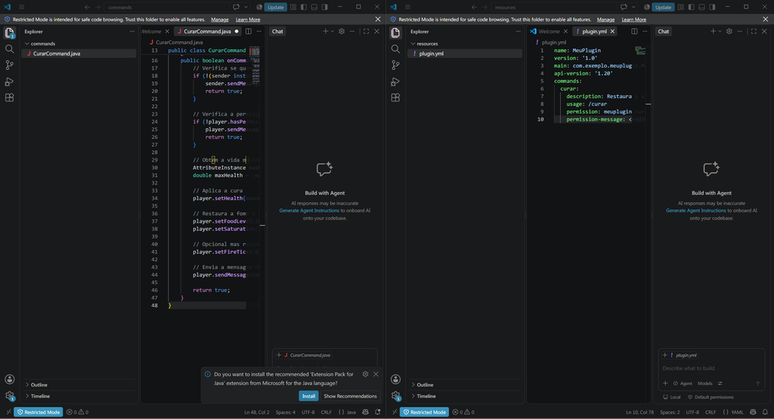Image resolution: width=774 pixels, height=419 pixels.
Task: Open Run and Debug in right window
Action: (x=395, y=82)
